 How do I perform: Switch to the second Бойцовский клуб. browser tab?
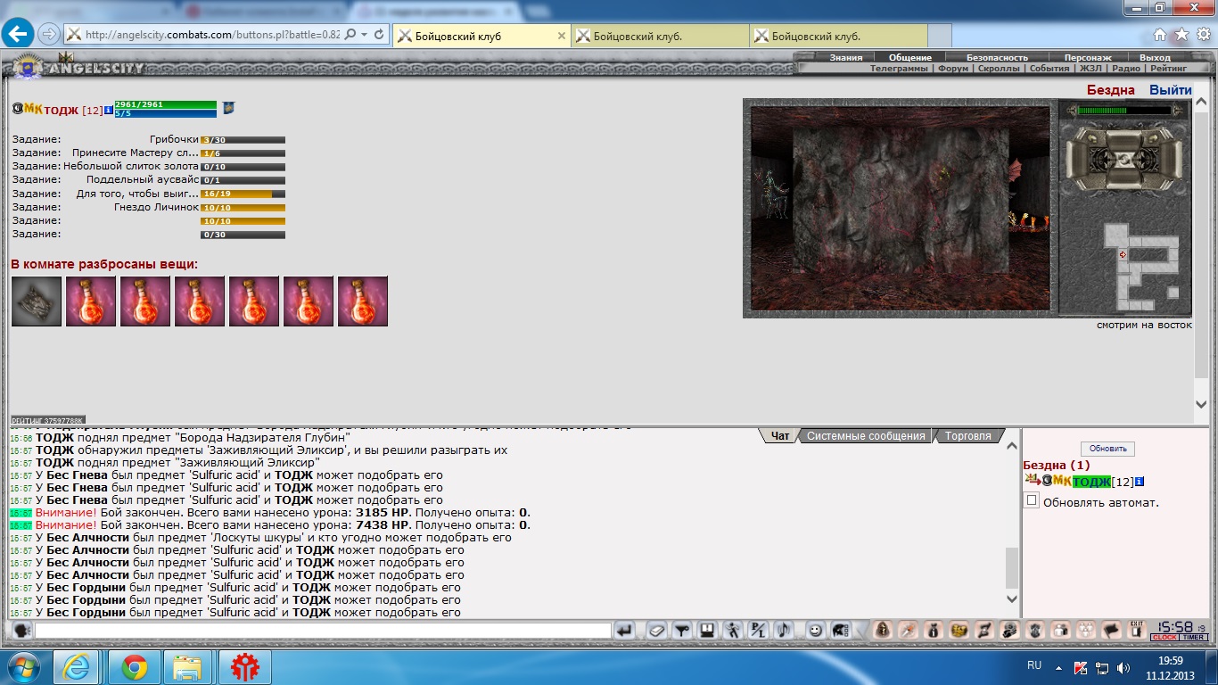659,36
